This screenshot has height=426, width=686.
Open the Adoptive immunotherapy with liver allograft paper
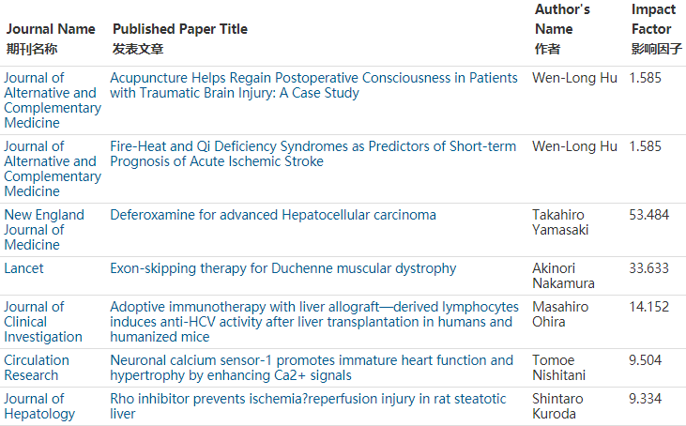coord(314,322)
